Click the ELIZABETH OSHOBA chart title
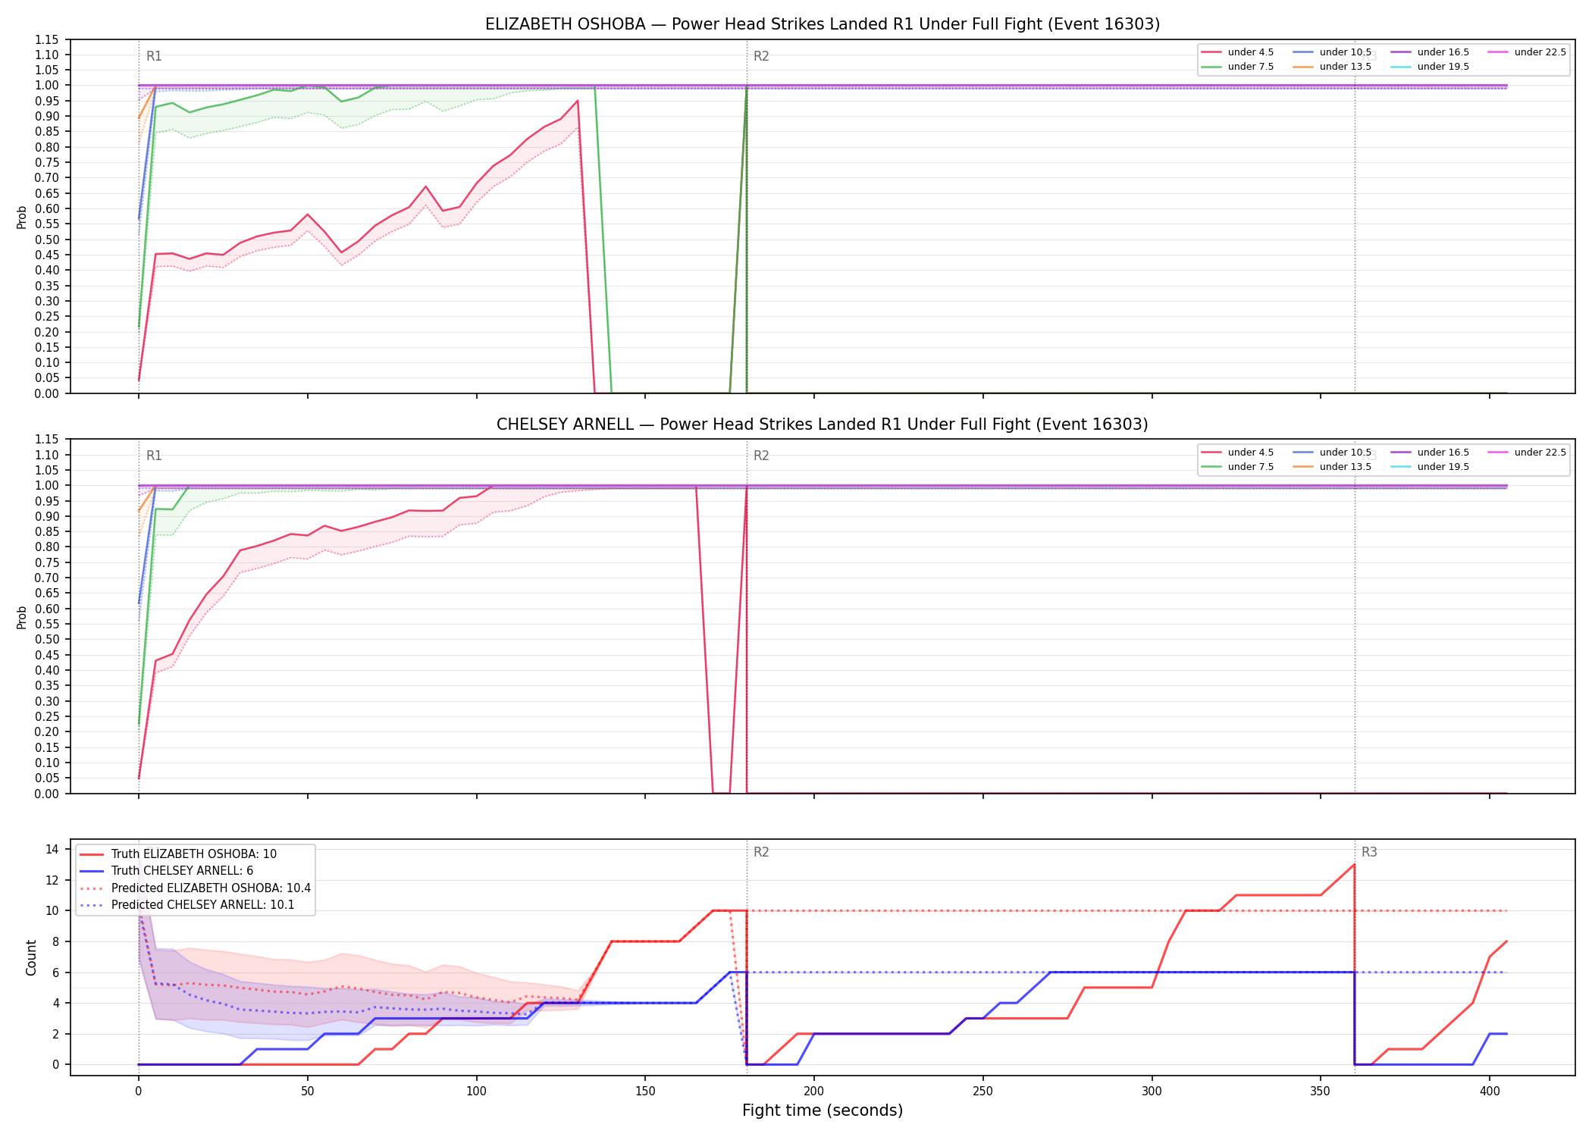 [x=823, y=24]
